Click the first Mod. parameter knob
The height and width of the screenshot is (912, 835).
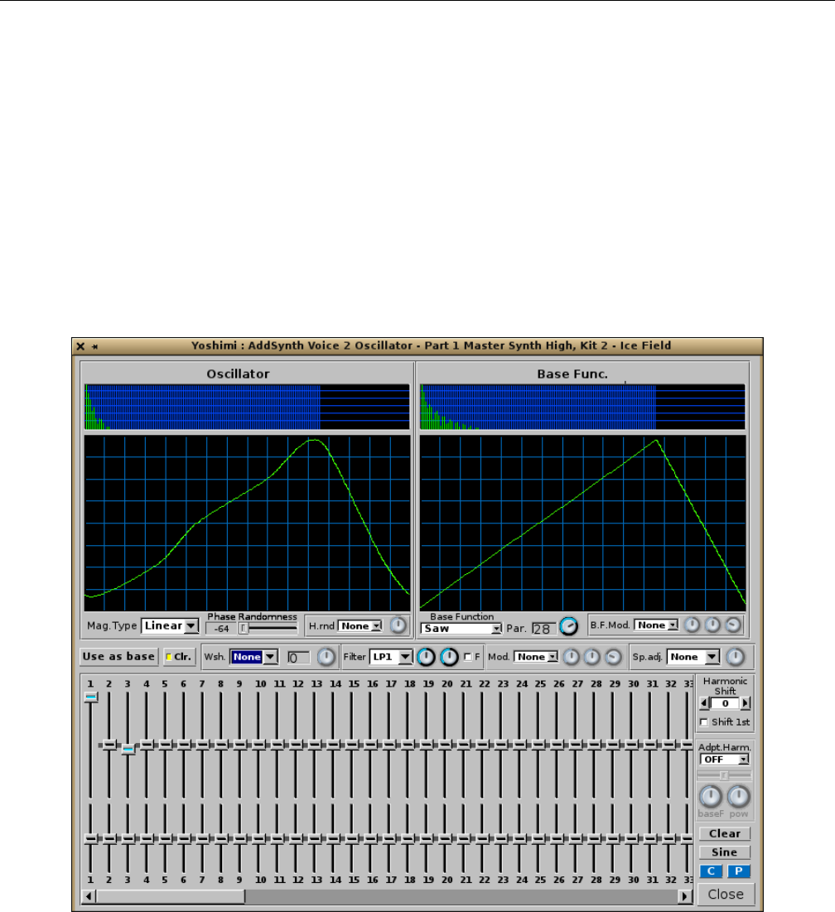click(571, 657)
